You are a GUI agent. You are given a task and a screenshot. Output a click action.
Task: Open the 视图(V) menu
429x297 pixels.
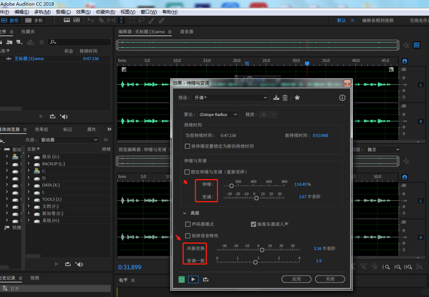128,12
